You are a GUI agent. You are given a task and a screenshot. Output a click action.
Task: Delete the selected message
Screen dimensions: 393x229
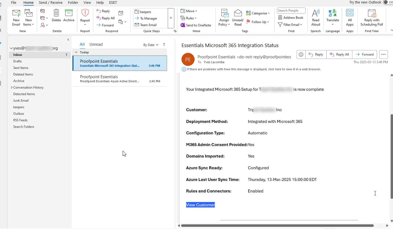(x=56, y=16)
